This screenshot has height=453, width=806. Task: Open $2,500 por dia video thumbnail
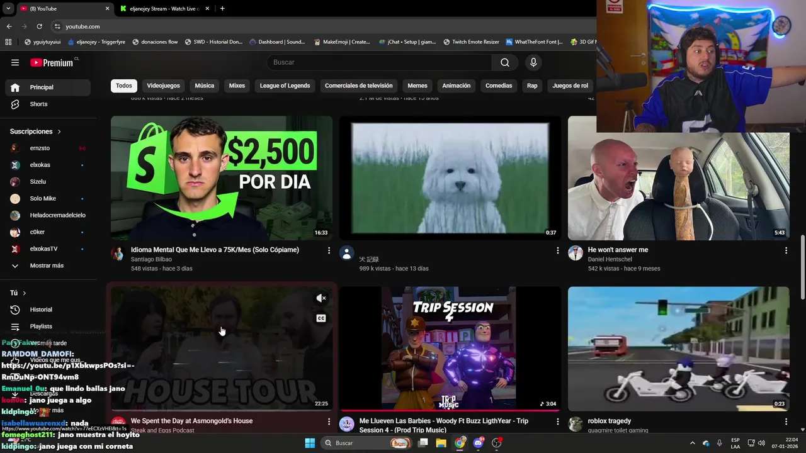pos(222,178)
